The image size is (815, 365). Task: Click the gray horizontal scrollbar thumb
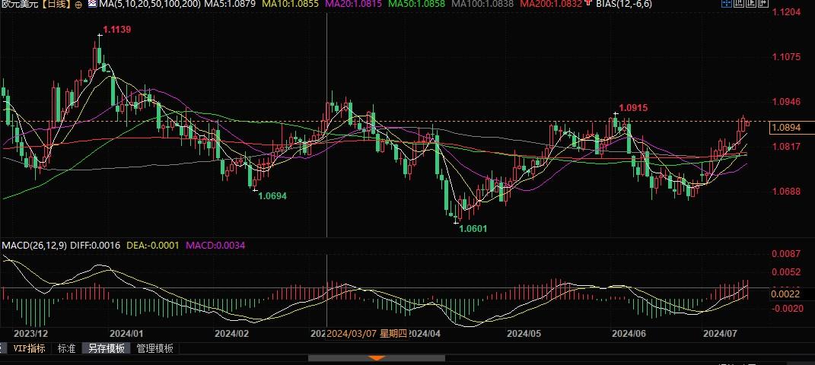point(377,358)
